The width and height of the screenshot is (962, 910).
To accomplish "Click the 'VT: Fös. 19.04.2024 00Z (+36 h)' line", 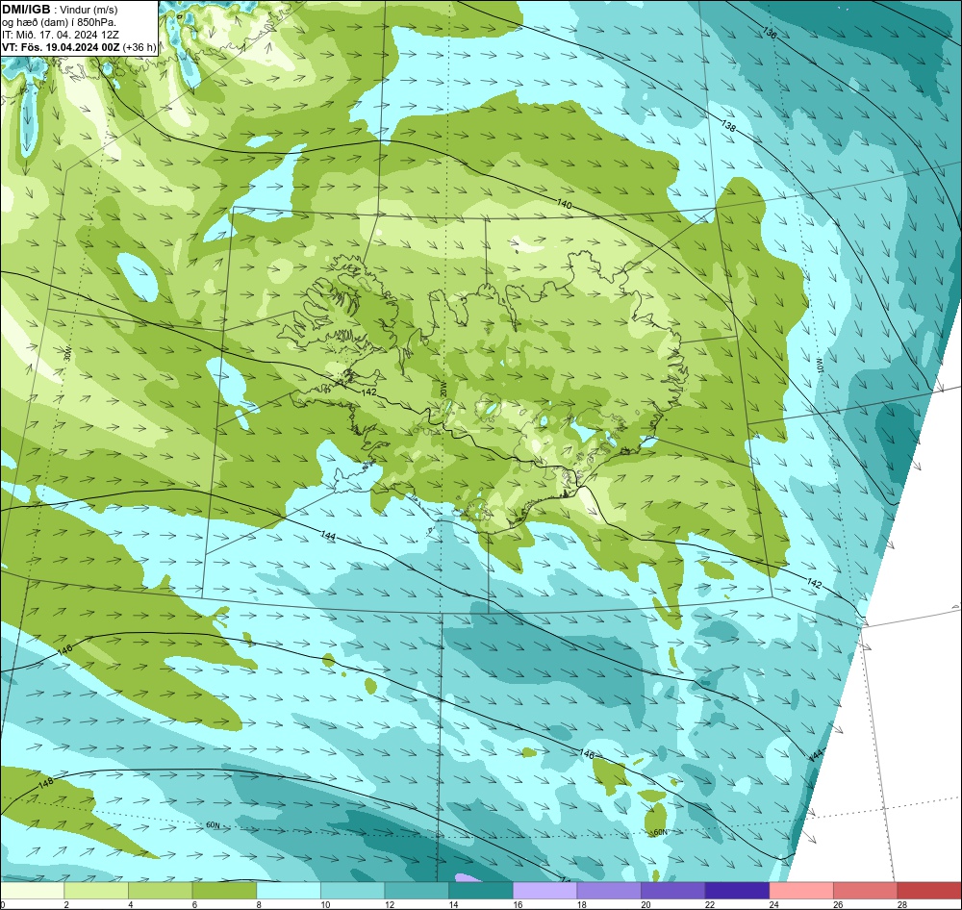I will tap(79, 47).
